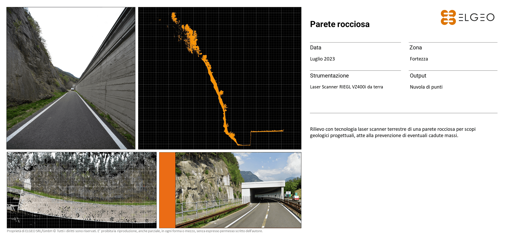The width and height of the screenshot is (506, 235).
Task: Click the 'Zona' field label
Action: (x=415, y=48)
